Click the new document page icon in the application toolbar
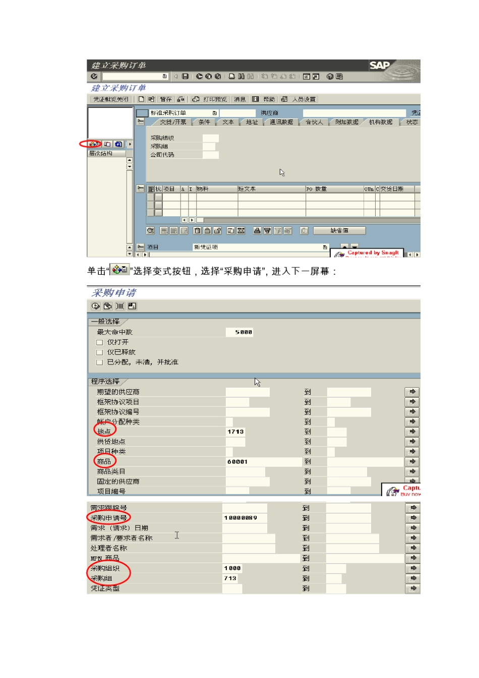 pyautogui.click(x=142, y=99)
